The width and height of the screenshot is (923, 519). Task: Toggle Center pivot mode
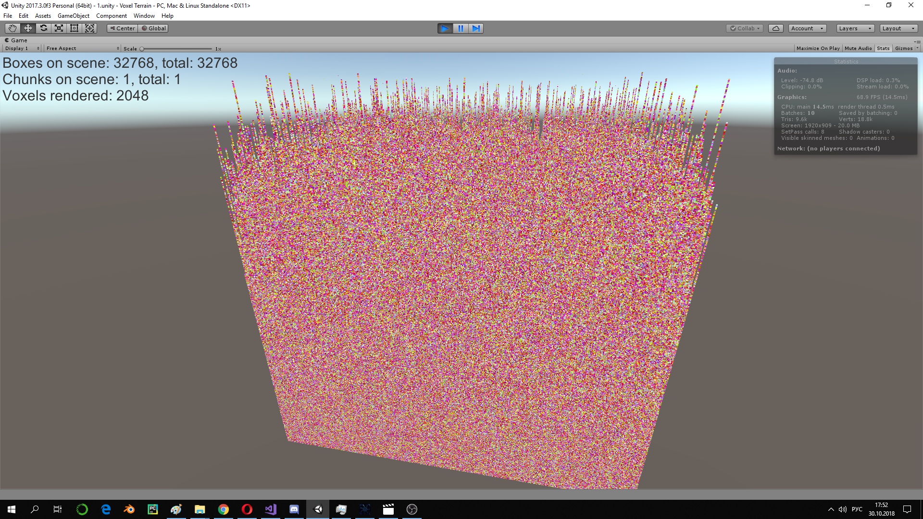[122, 28]
